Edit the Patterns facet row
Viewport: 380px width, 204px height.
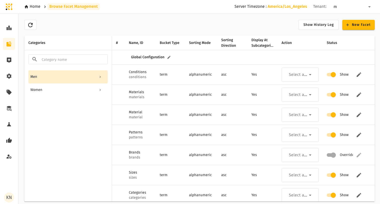359,135
